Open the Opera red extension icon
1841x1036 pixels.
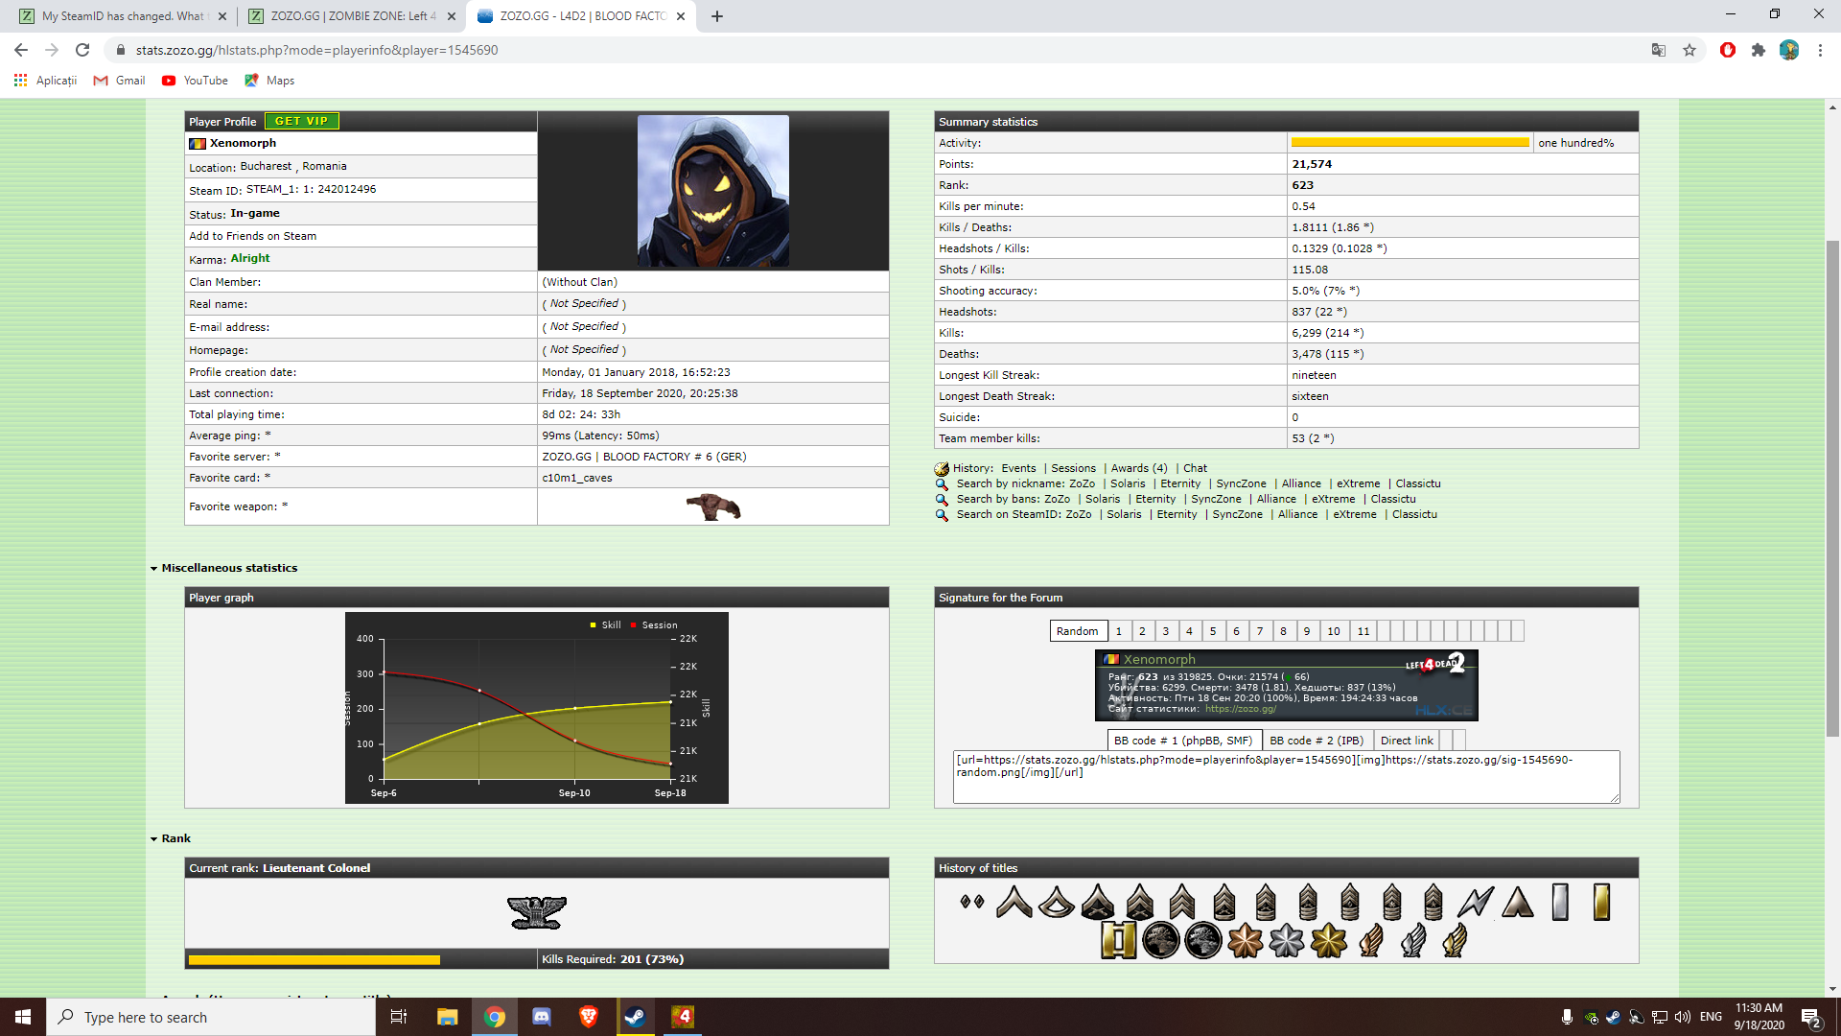(x=1728, y=50)
